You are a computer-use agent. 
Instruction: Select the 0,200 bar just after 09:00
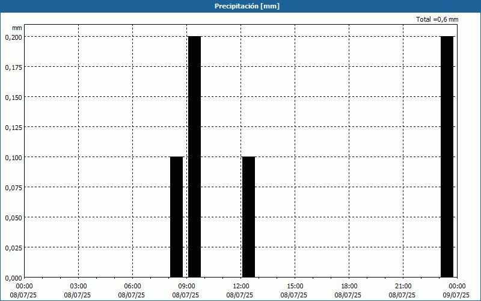tap(194, 157)
